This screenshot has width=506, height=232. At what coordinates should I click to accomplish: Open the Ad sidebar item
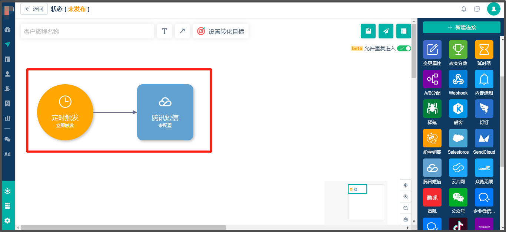point(7,154)
